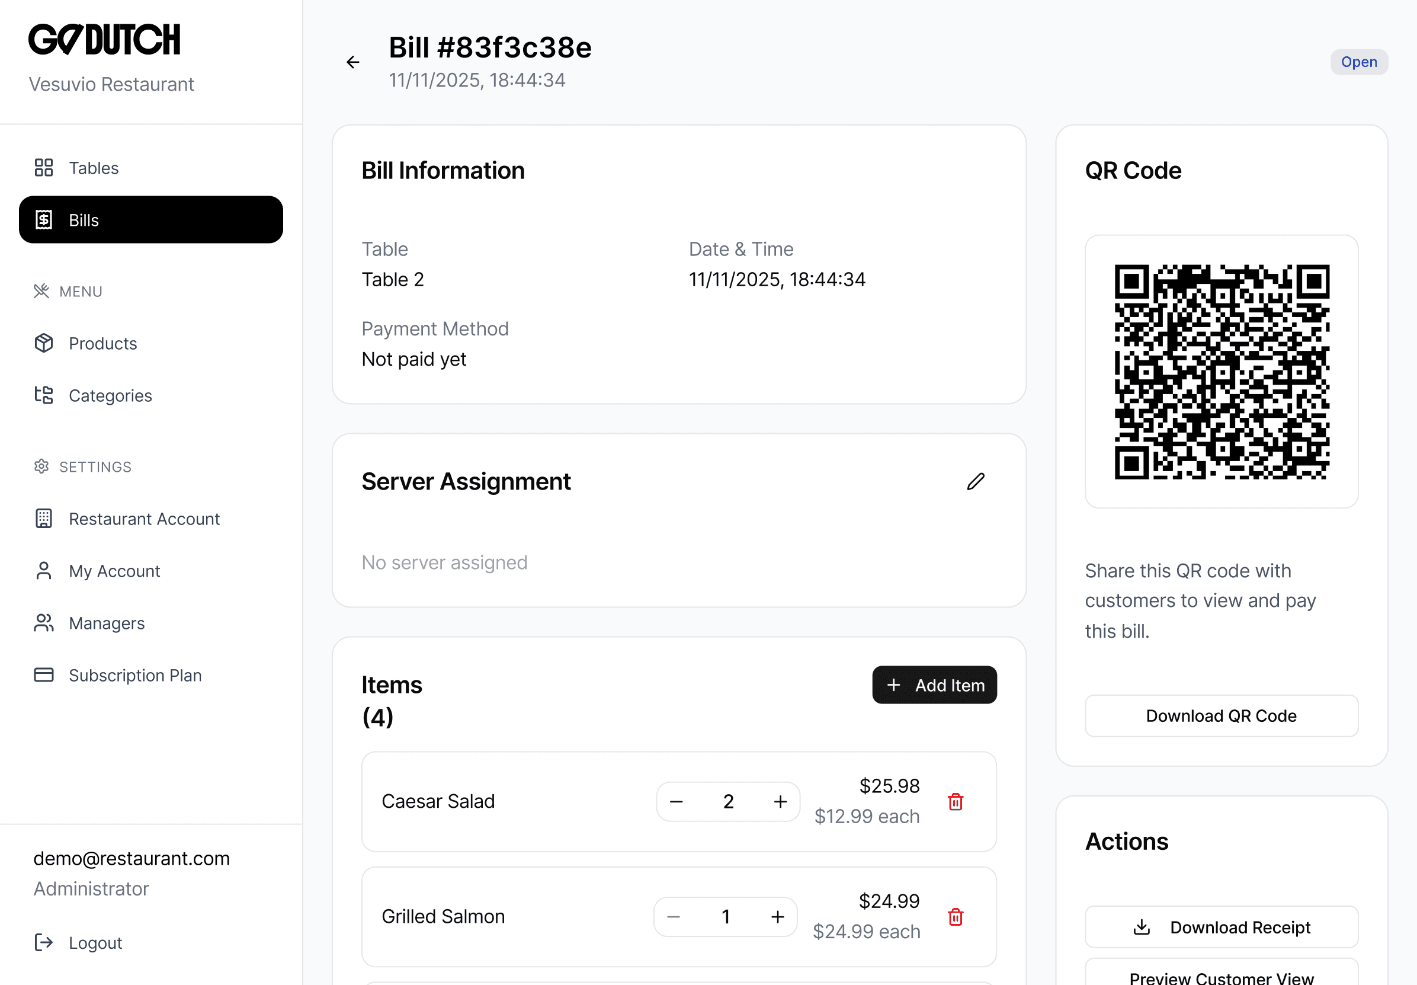Open the Managers page
Viewport: 1417px width, 985px height.
(106, 623)
